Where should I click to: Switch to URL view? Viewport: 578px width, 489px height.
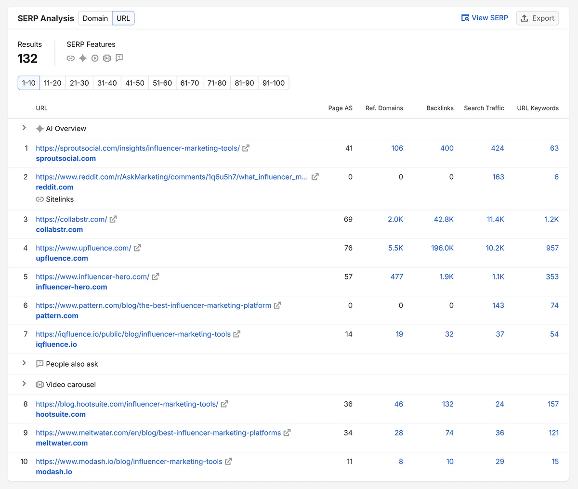(123, 18)
